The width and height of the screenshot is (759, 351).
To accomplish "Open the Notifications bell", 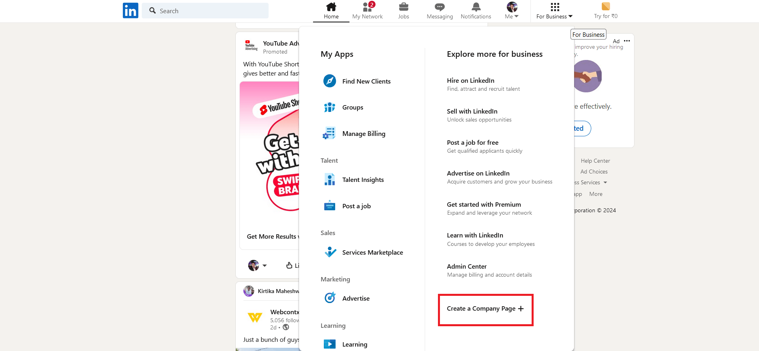I will 476,11.
